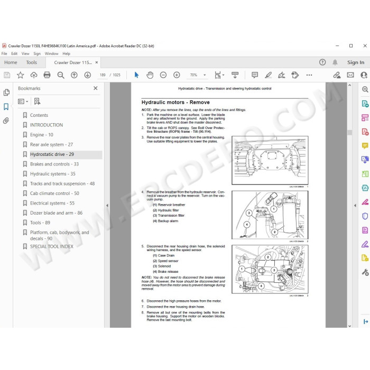Collapse the right tools pane arrow

pos(355,206)
